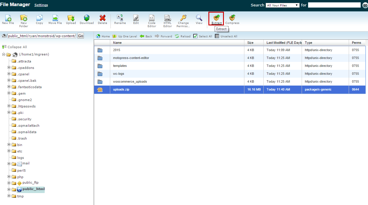Screen dimensions: 368x205
Task: Click in the search text field
Action: click(x=334, y=5)
